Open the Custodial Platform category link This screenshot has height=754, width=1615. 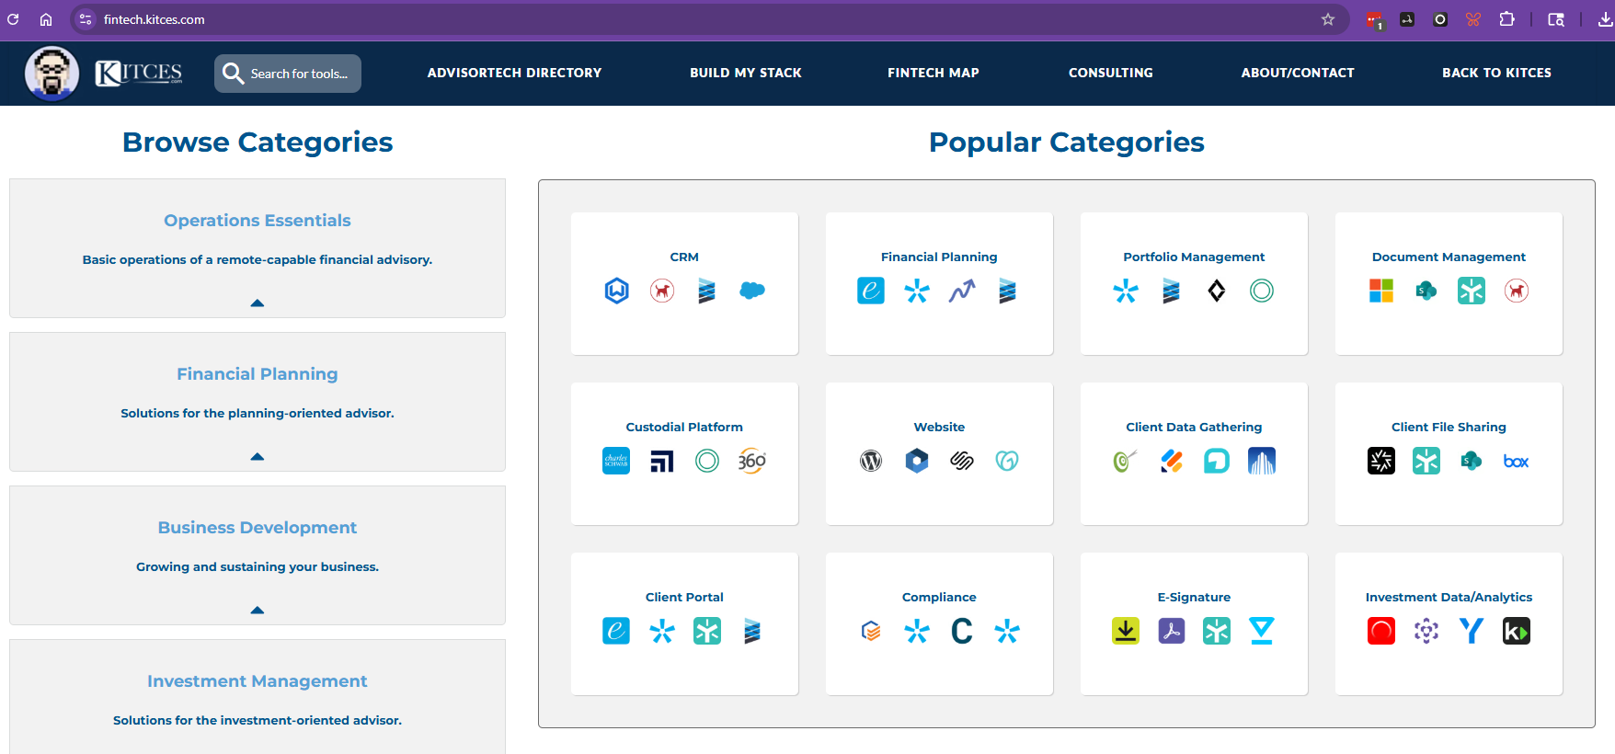click(684, 427)
